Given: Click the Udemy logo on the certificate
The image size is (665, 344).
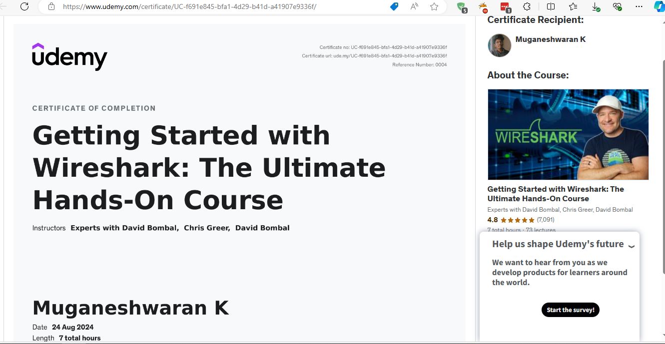Looking at the screenshot, I should (x=69, y=57).
